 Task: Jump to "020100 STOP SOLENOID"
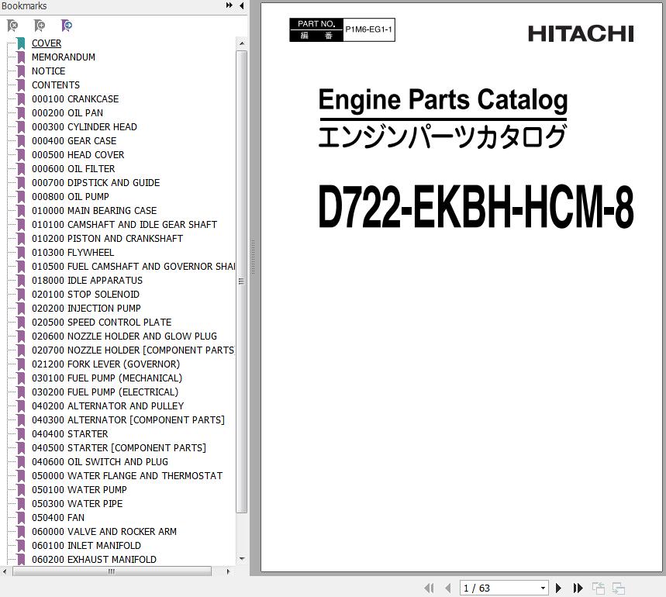(x=85, y=295)
